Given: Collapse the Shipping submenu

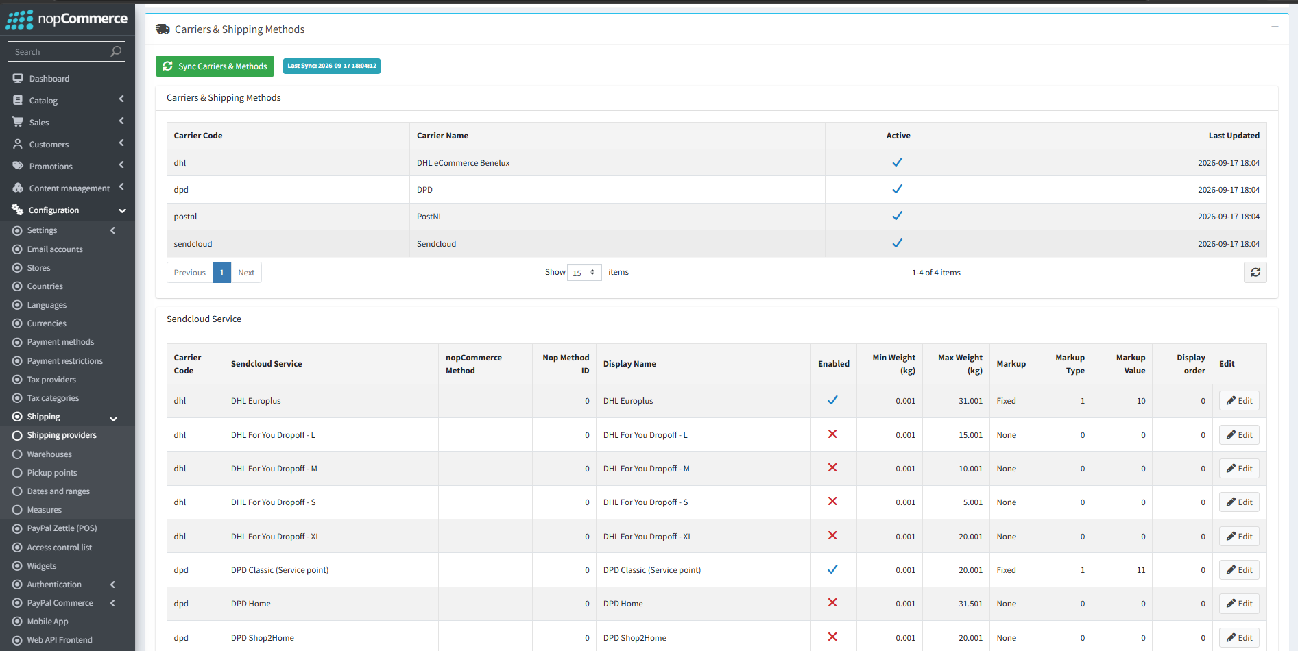Looking at the screenshot, I should tap(113, 418).
